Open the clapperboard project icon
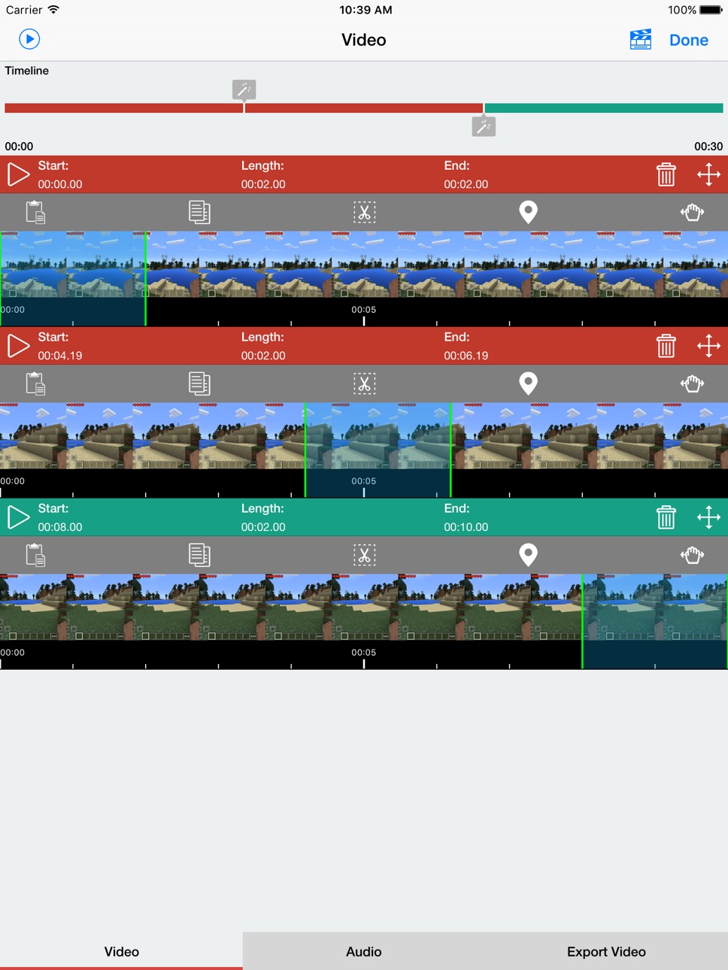The width and height of the screenshot is (728, 970). 641,39
